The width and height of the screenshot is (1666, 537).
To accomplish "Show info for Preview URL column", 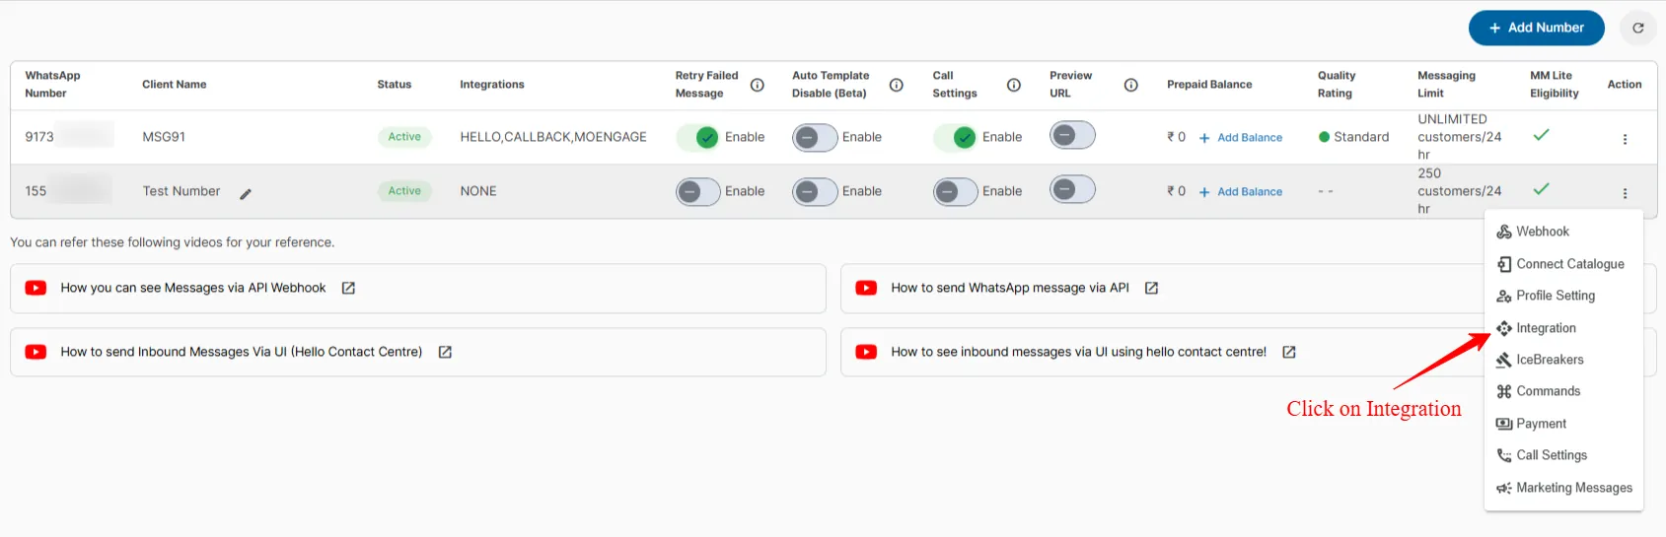I will click(1131, 85).
